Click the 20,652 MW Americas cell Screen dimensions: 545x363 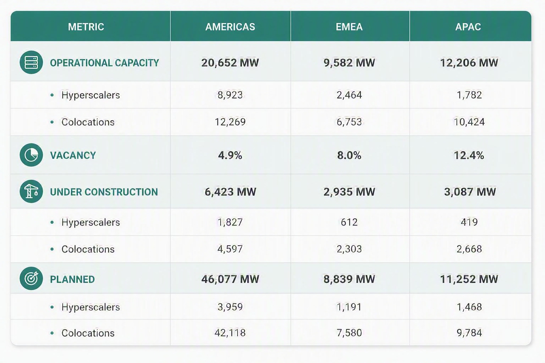[230, 63]
